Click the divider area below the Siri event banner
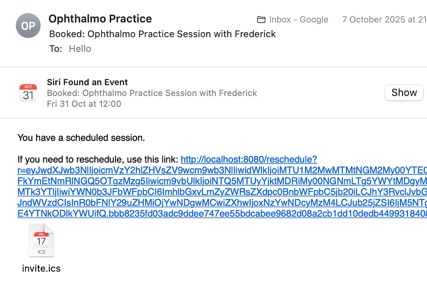The image size is (427, 284). (213, 117)
